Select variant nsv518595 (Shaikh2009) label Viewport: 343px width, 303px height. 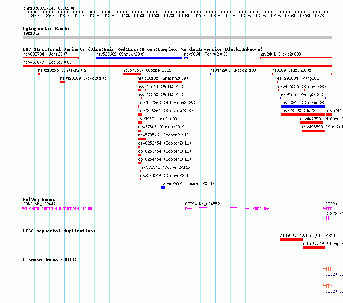coord(63,70)
